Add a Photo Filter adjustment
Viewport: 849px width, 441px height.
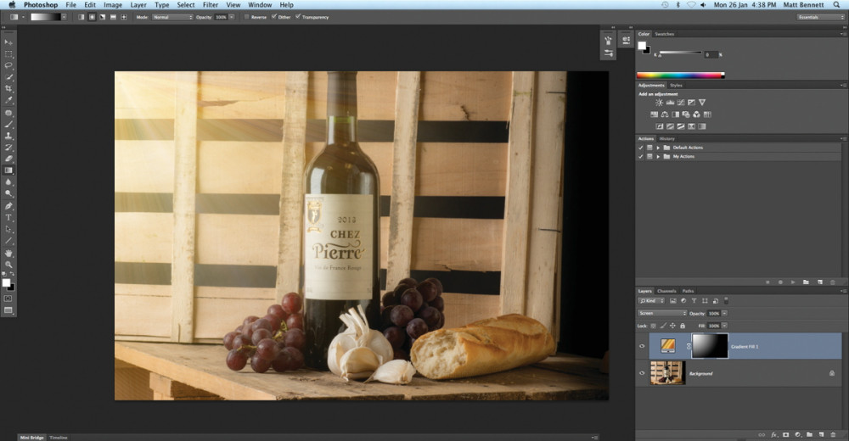tap(686, 114)
